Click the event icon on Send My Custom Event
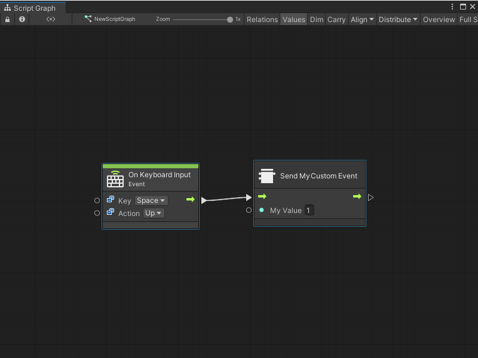 pos(266,175)
